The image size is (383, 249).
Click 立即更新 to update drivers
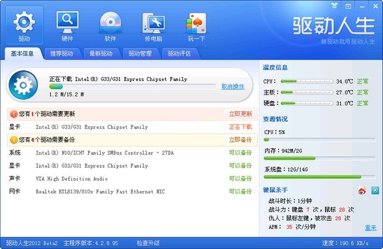241,114
